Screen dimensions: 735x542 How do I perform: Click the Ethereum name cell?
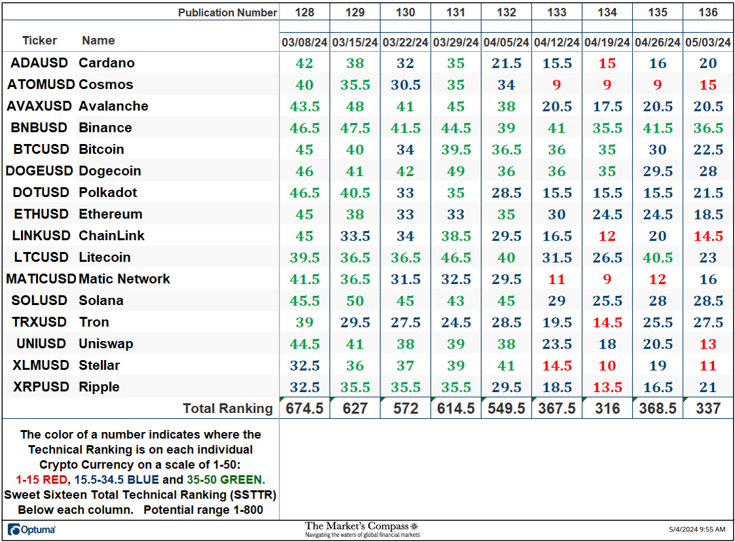(x=110, y=214)
